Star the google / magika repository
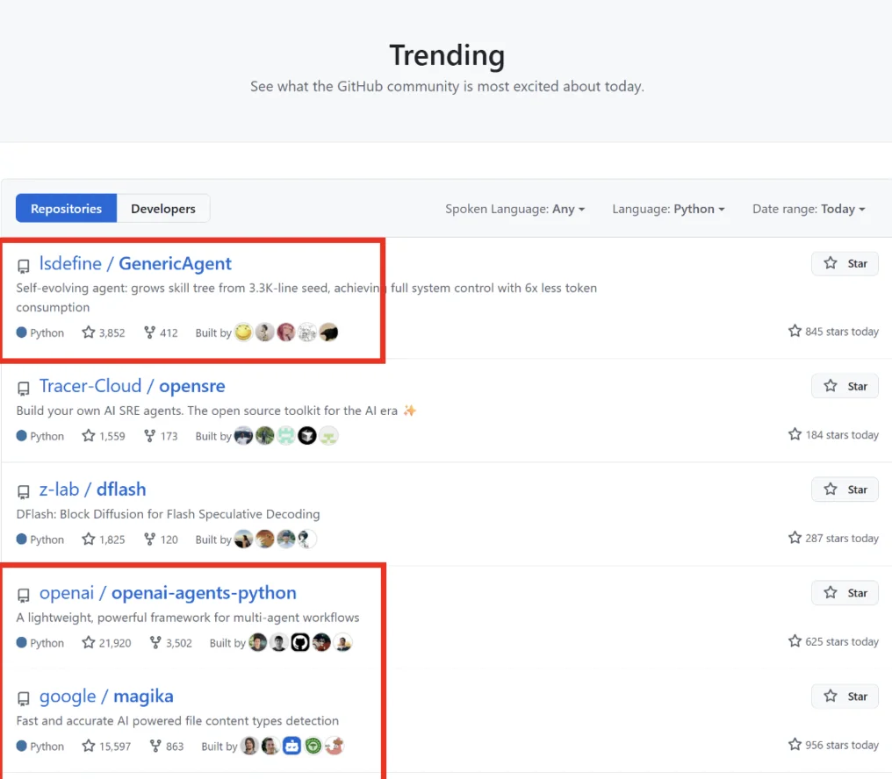The height and width of the screenshot is (779, 892). [845, 697]
